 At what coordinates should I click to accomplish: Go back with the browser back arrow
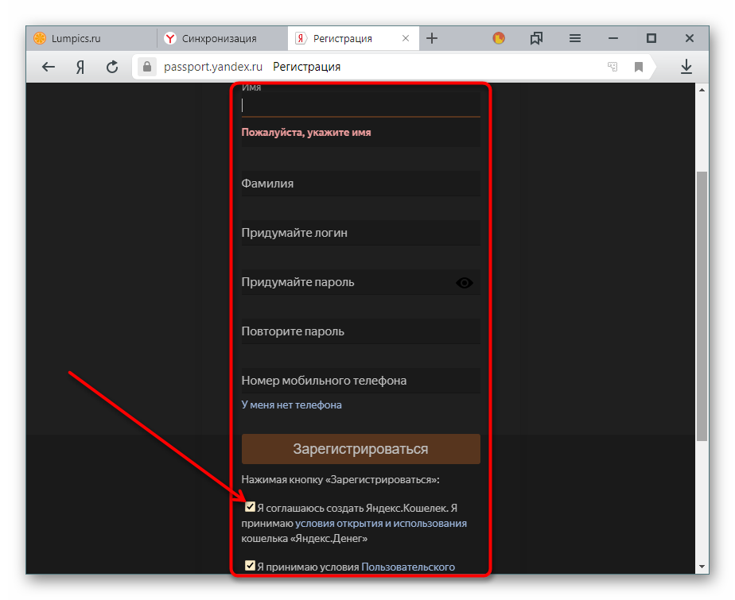49,68
